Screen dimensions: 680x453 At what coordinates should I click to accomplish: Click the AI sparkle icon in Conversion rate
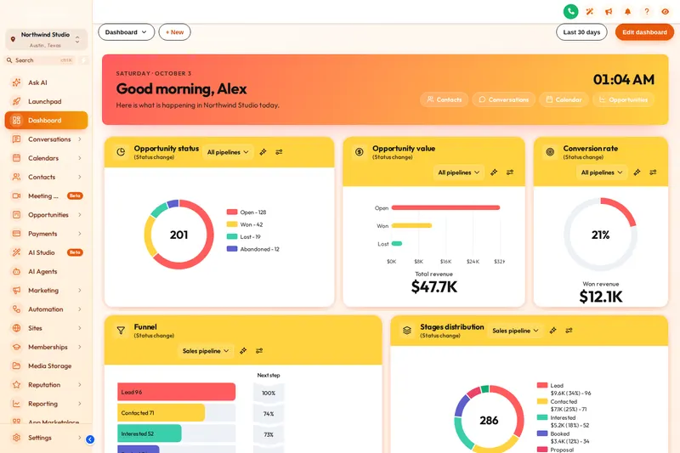click(x=637, y=173)
